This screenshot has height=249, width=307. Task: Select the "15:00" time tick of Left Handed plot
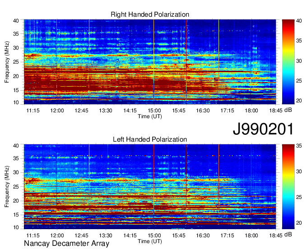154,235
